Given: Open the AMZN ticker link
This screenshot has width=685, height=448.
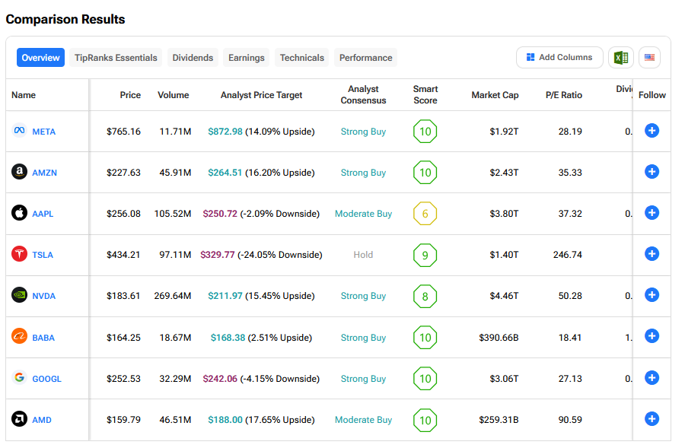Looking at the screenshot, I should point(45,173).
